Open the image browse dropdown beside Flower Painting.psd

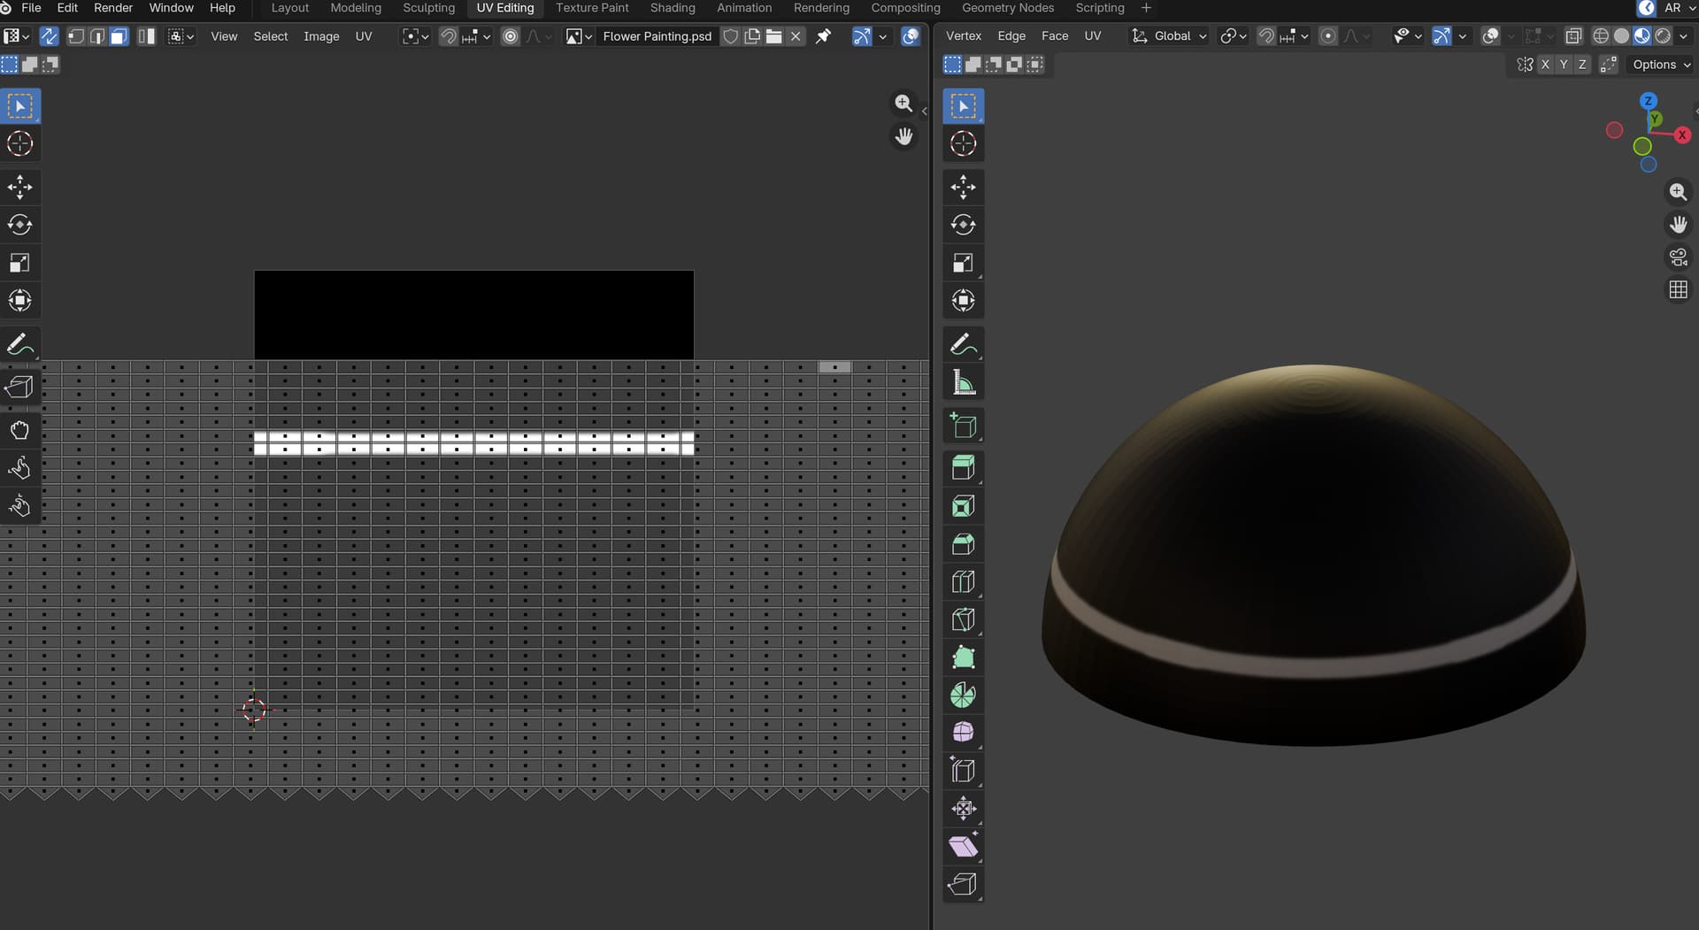point(579,36)
